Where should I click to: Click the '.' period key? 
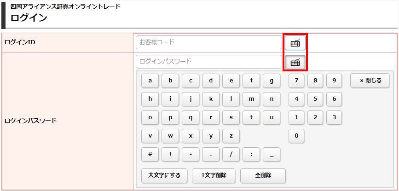tap(211, 154)
